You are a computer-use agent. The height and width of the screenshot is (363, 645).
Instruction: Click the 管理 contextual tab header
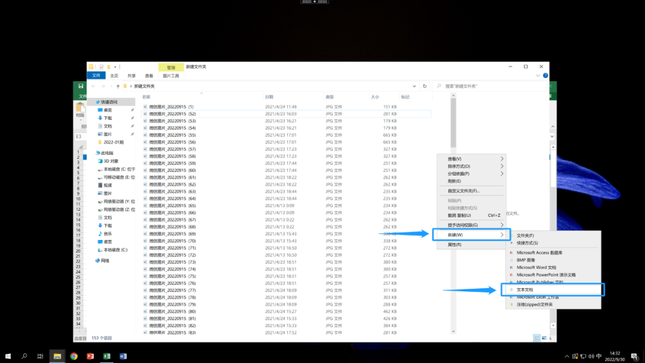[x=171, y=67]
